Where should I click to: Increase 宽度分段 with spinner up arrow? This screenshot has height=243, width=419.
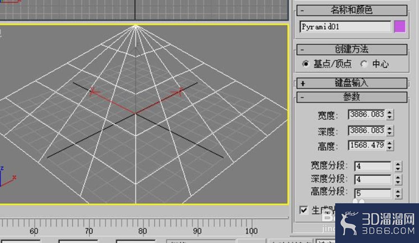click(x=398, y=164)
